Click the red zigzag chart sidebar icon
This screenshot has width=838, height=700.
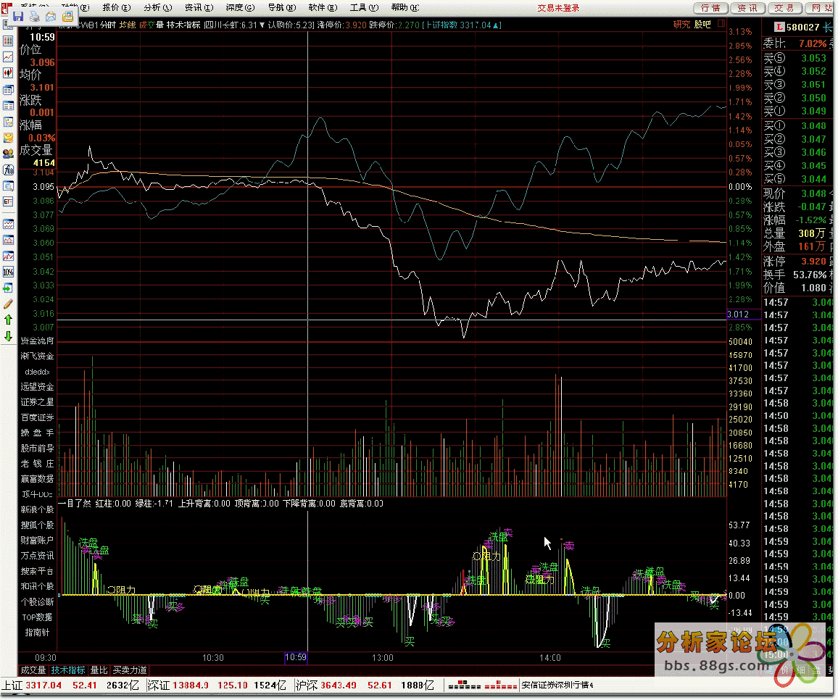(8, 257)
